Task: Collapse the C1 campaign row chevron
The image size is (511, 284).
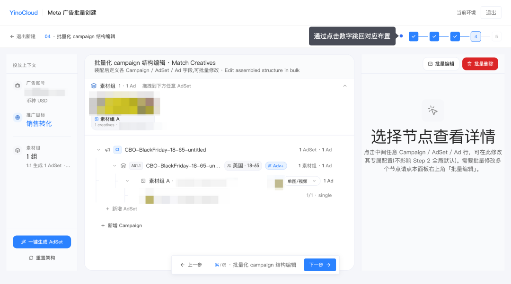Action: (98, 150)
